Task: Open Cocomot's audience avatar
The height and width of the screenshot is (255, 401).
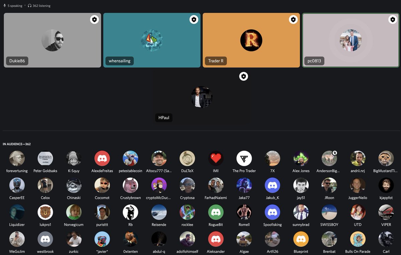Action: click(102, 185)
